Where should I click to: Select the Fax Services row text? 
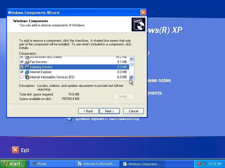click(39, 62)
